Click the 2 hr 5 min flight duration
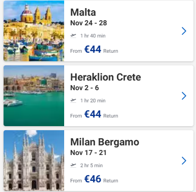Screen dimensions: 196x192 click(x=91, y=166)
